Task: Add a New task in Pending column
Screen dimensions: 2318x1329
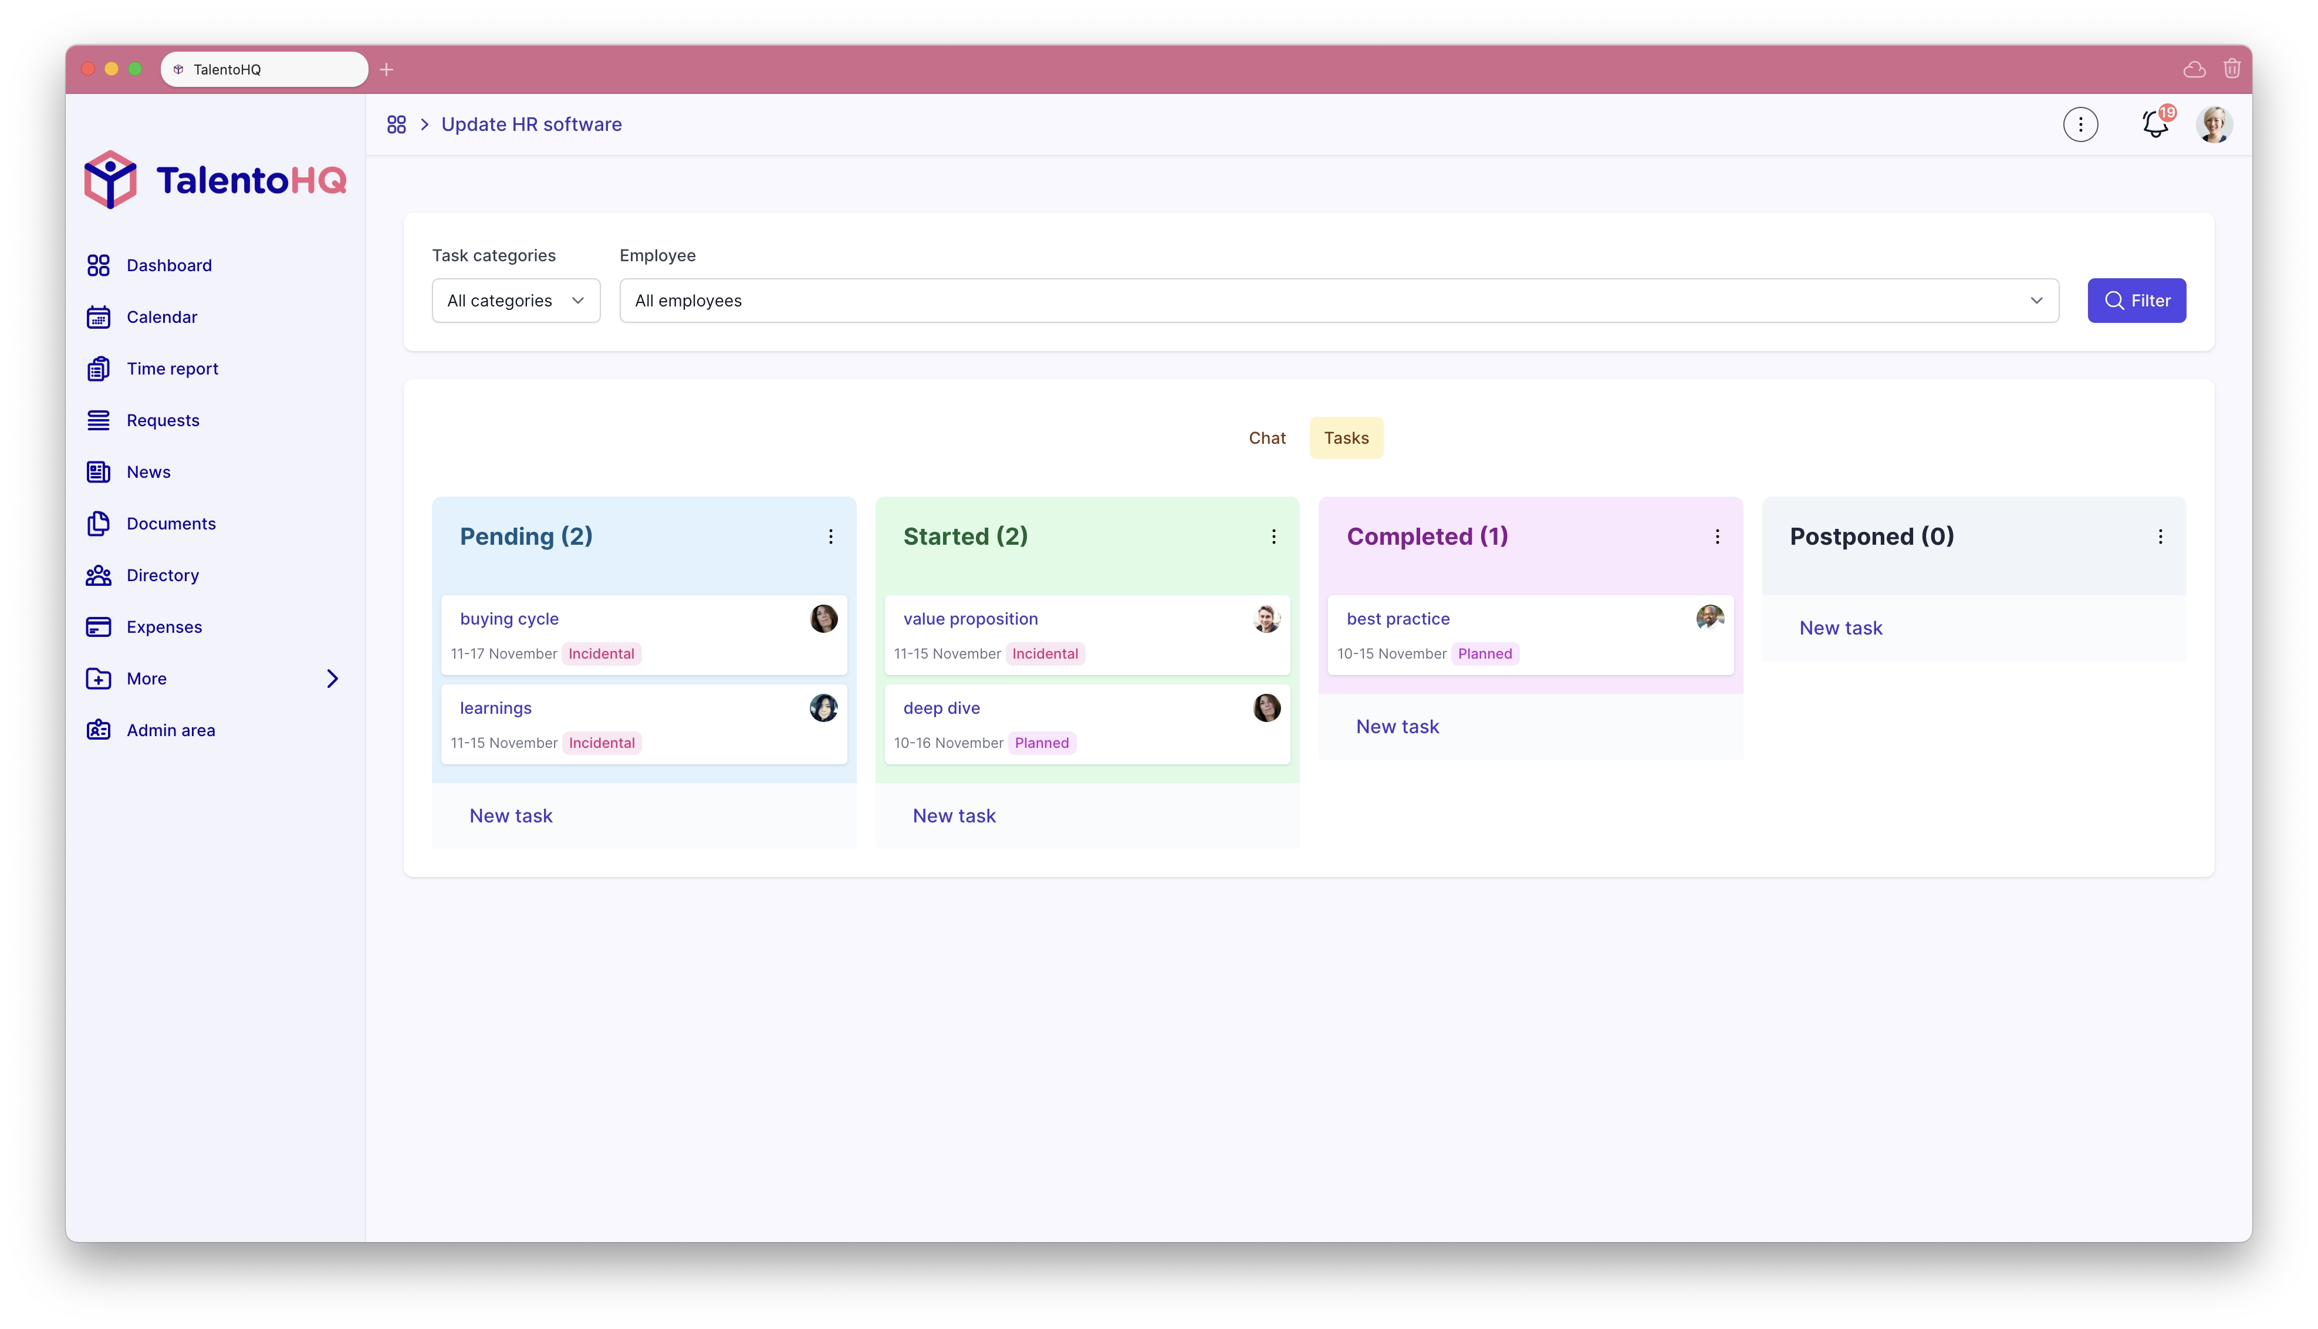Action: [x=509, y=814]
